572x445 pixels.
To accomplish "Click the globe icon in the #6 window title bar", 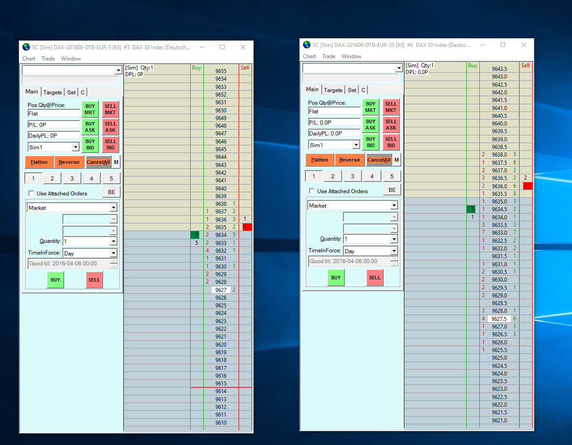I will (x=307, y=45).
